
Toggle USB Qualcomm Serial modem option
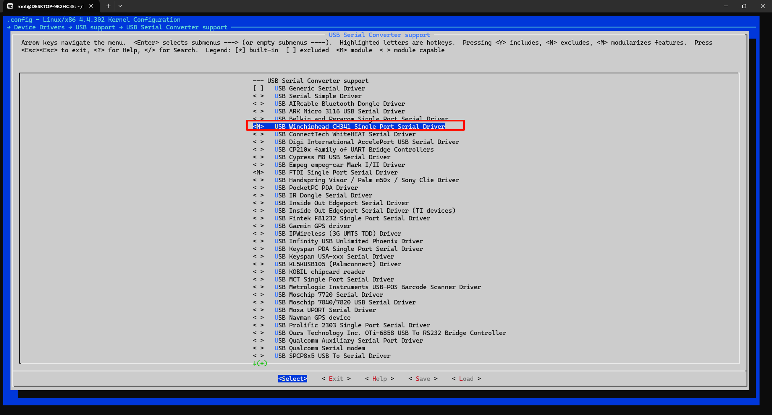(x=258, y=348)
